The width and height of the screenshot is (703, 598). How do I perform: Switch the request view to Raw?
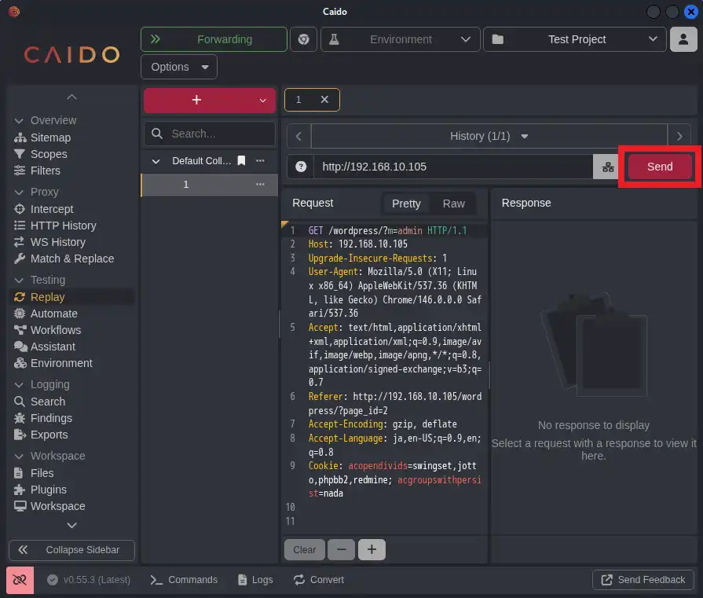coord(453,204)
